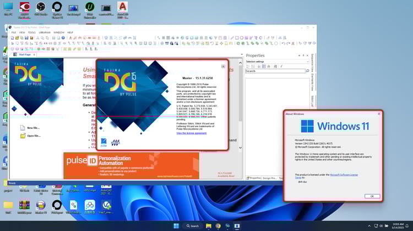Show hidden system tray icons chevron

[369, 226]
